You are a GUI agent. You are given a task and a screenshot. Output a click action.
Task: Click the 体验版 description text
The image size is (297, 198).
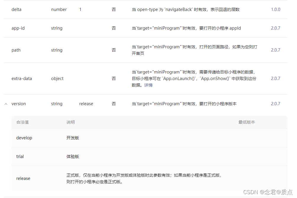73,157
